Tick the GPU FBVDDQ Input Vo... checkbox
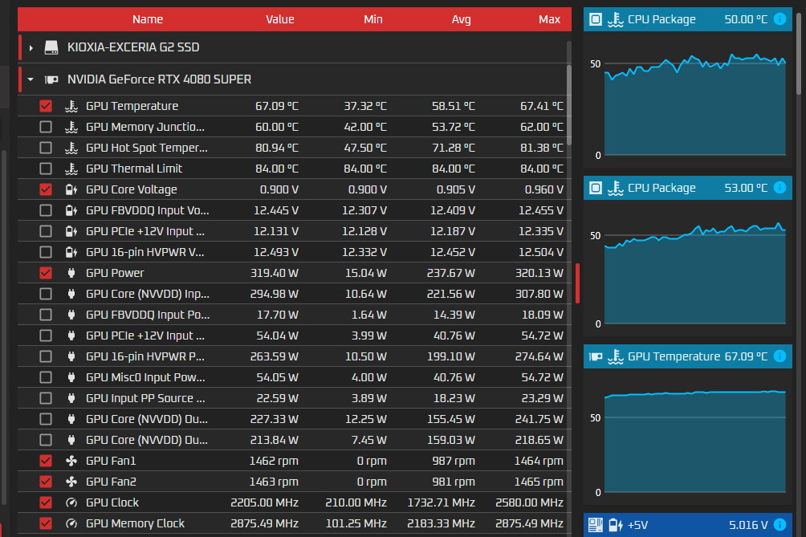Image resolution: width=806 pixels, height=537 pixels. pyautogui.click(x=46, y=210)
